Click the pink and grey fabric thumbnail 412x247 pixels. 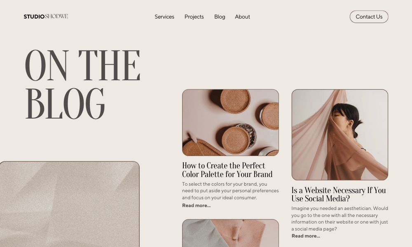click(x=230, y=233)
